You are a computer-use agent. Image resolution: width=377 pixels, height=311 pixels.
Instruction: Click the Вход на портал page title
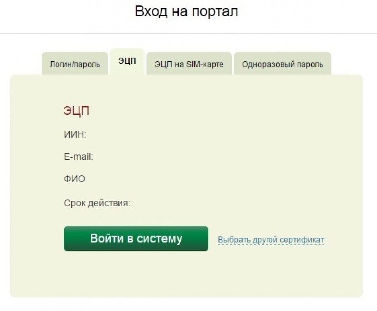(x=187, y=11)
